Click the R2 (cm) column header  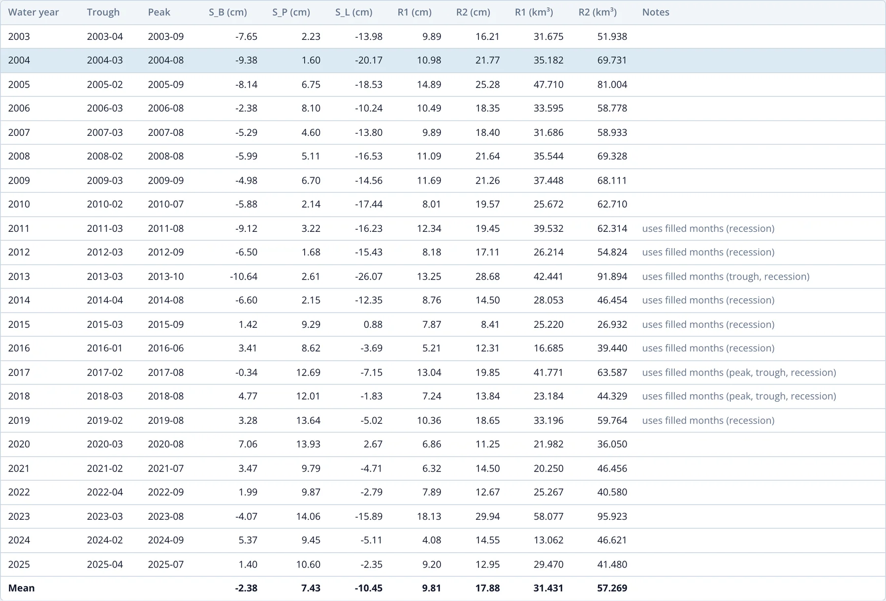point(473,12)
